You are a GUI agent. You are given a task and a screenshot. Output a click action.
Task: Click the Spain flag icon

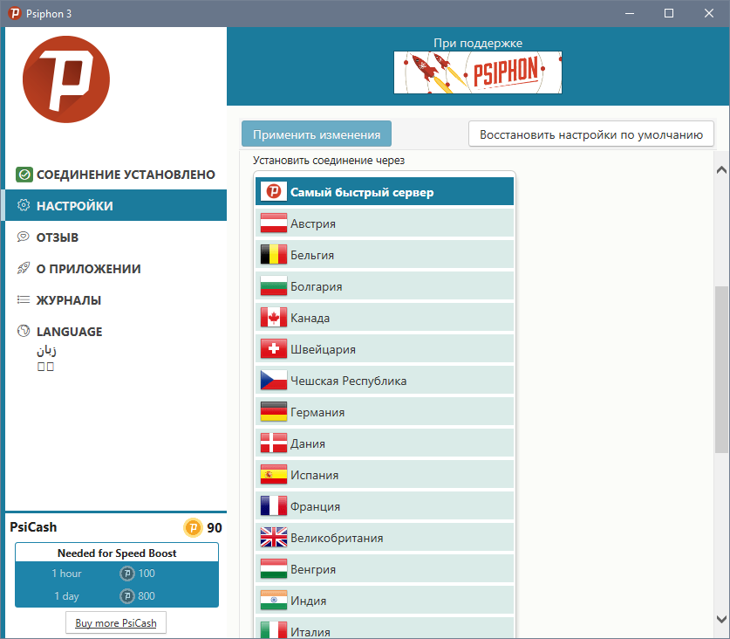(274, 475)
